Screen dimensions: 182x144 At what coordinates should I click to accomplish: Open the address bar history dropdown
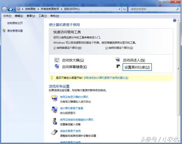tap(119, 9)
